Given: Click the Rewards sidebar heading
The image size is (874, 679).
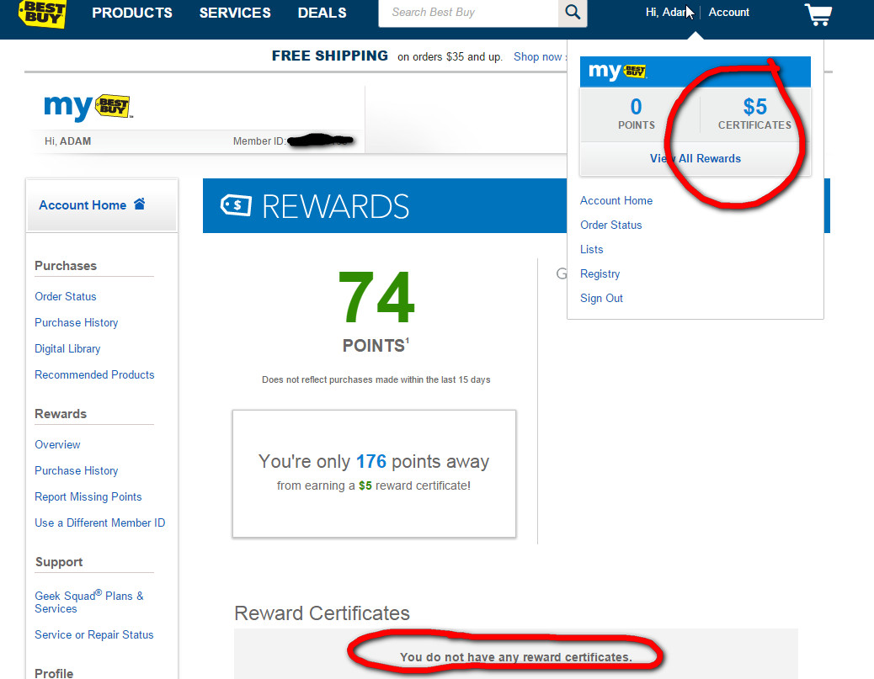Looking at the screenshot, I should click(x=61, y=414).
